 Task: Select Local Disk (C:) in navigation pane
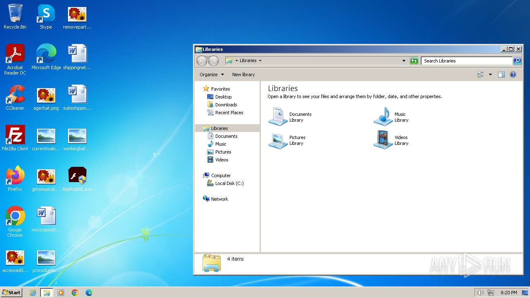coord(226,183)
